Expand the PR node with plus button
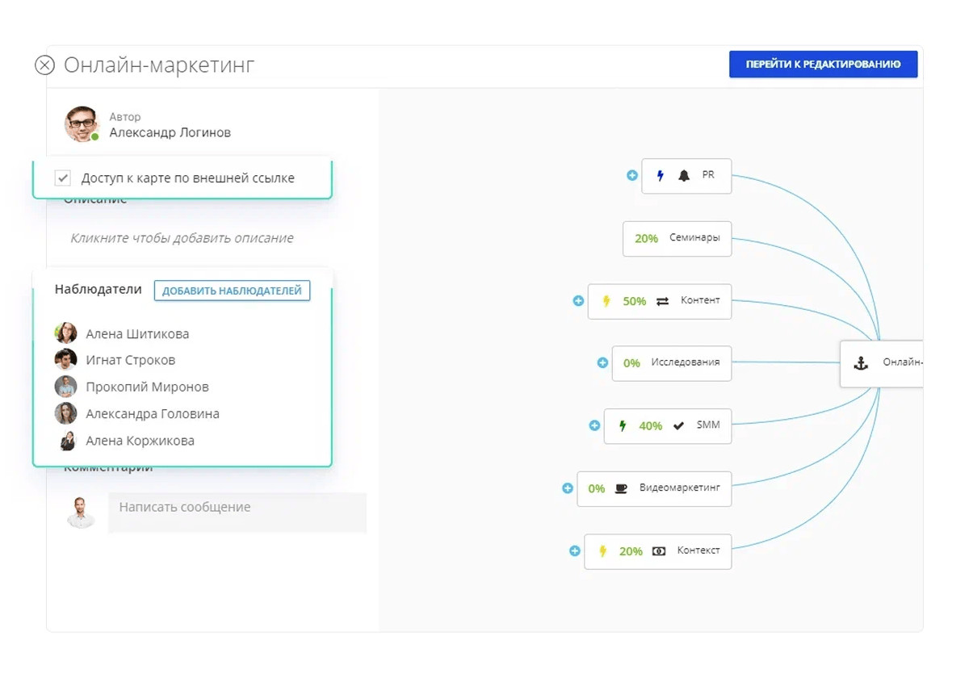This screenshot has width=969, height=678. tap(632, 175)
